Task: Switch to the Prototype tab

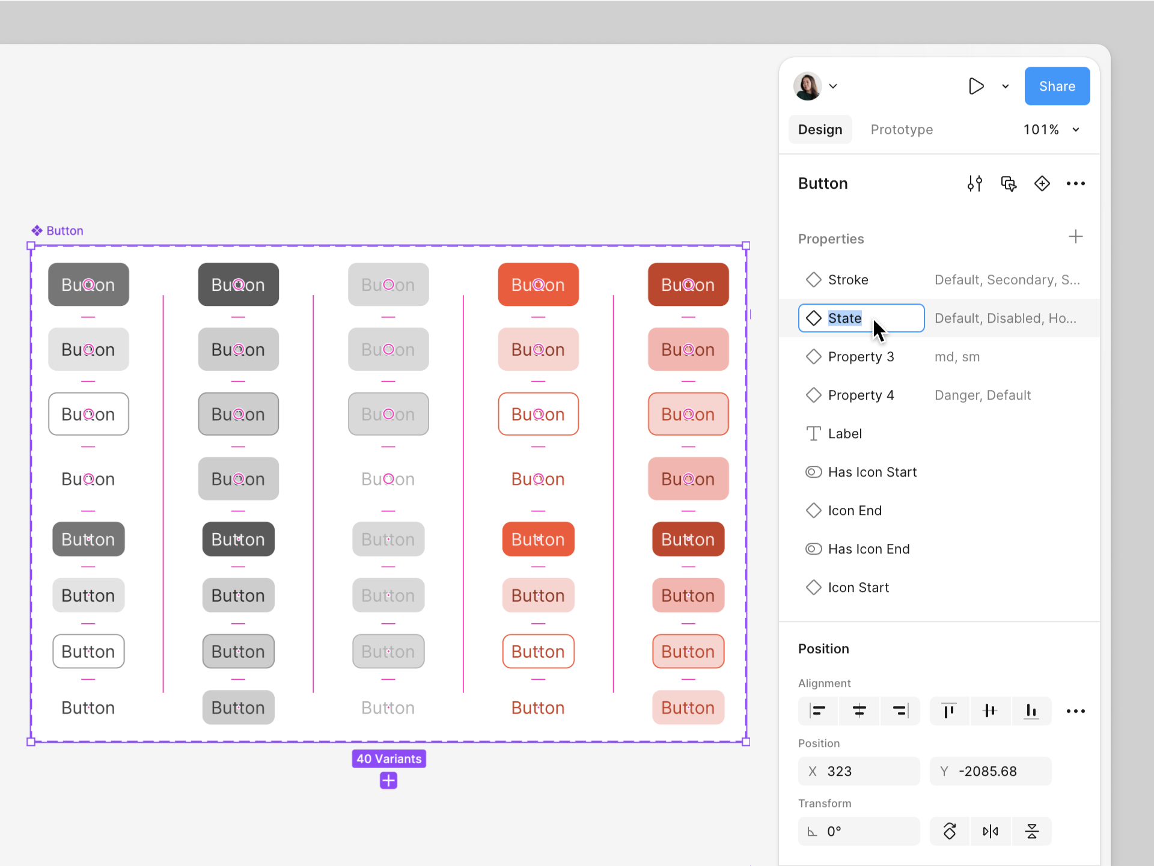Action: [902, 129]
